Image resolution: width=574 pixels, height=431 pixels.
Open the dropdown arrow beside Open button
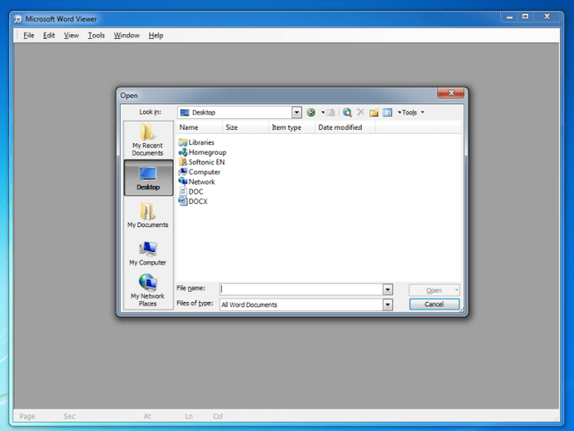coord(457,290)
